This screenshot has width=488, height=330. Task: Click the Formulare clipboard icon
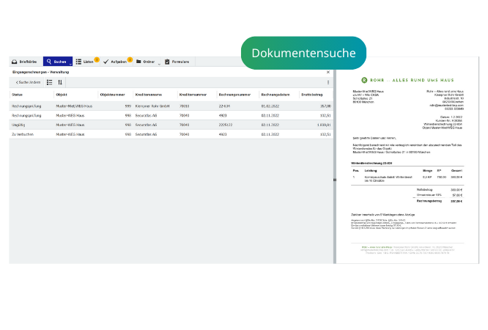[x=167, y=62]
